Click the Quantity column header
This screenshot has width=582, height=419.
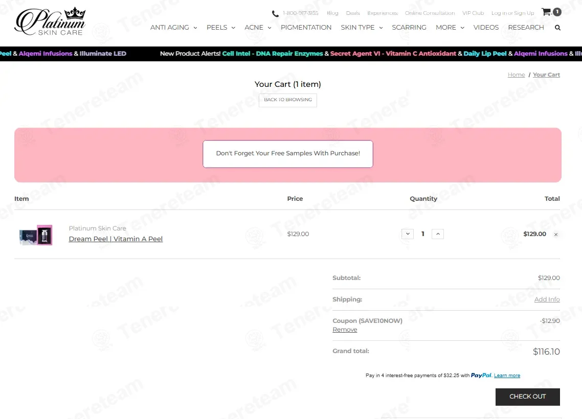click(423, 199)
